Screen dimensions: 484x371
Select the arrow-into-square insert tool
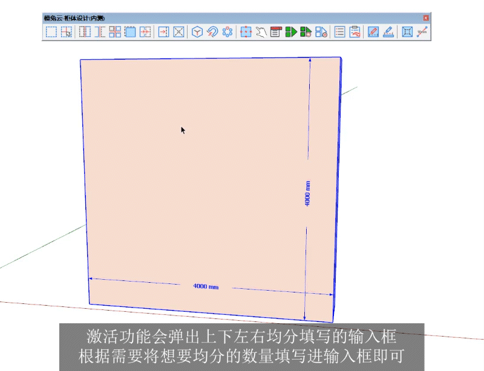(x=165, y=32)
